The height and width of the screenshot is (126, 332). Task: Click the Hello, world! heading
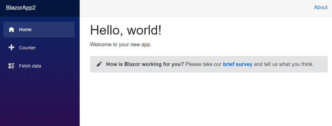coord(126,30)
